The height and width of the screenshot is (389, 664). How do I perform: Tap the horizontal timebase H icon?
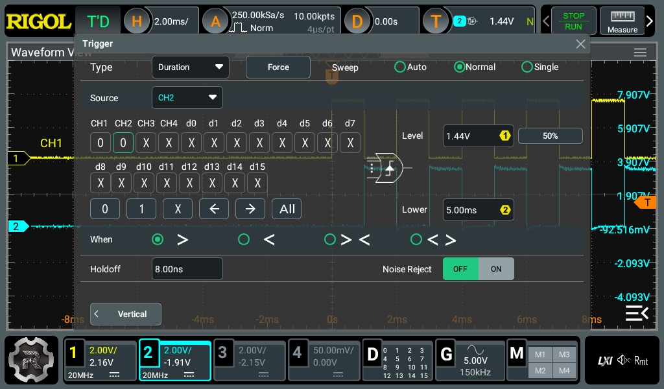(x=137, y=21)
